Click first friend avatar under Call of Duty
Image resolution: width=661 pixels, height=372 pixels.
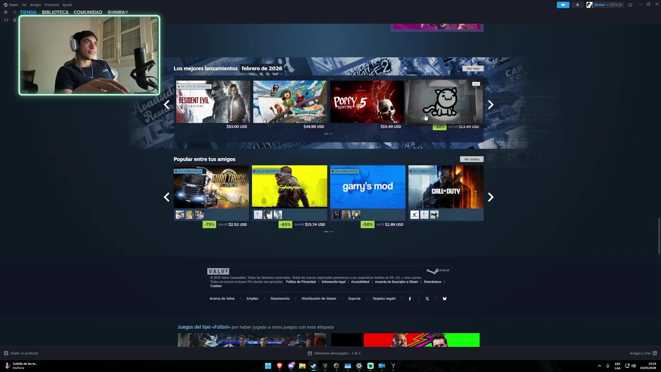tap(414, 214)
